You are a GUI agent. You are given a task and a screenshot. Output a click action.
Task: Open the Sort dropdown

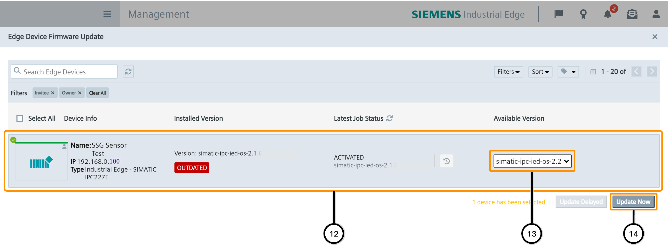[540, 72]
